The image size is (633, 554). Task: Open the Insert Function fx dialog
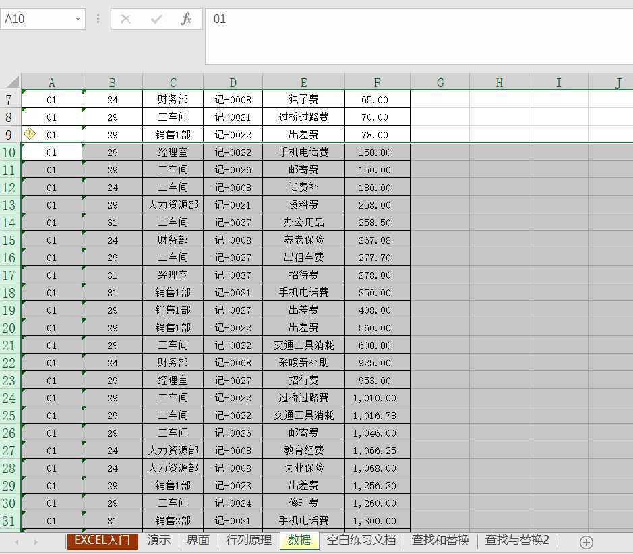[186, 19]
